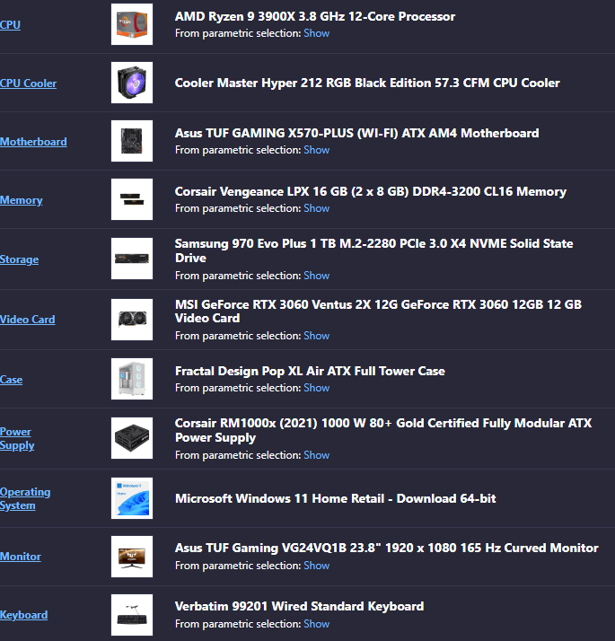Open the Storage category link

coord(19,259)
